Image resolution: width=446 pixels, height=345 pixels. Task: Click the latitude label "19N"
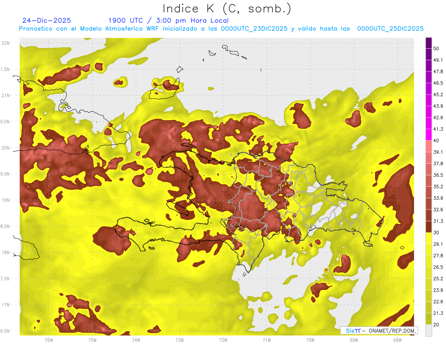coord(6,200)
